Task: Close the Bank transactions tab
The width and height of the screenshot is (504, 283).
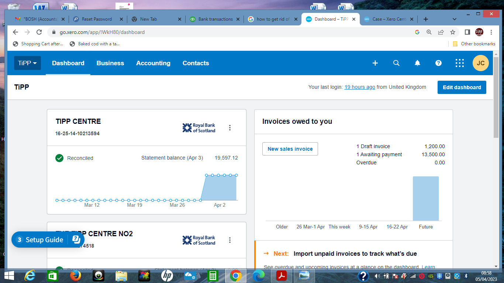Action: point(238,19)
